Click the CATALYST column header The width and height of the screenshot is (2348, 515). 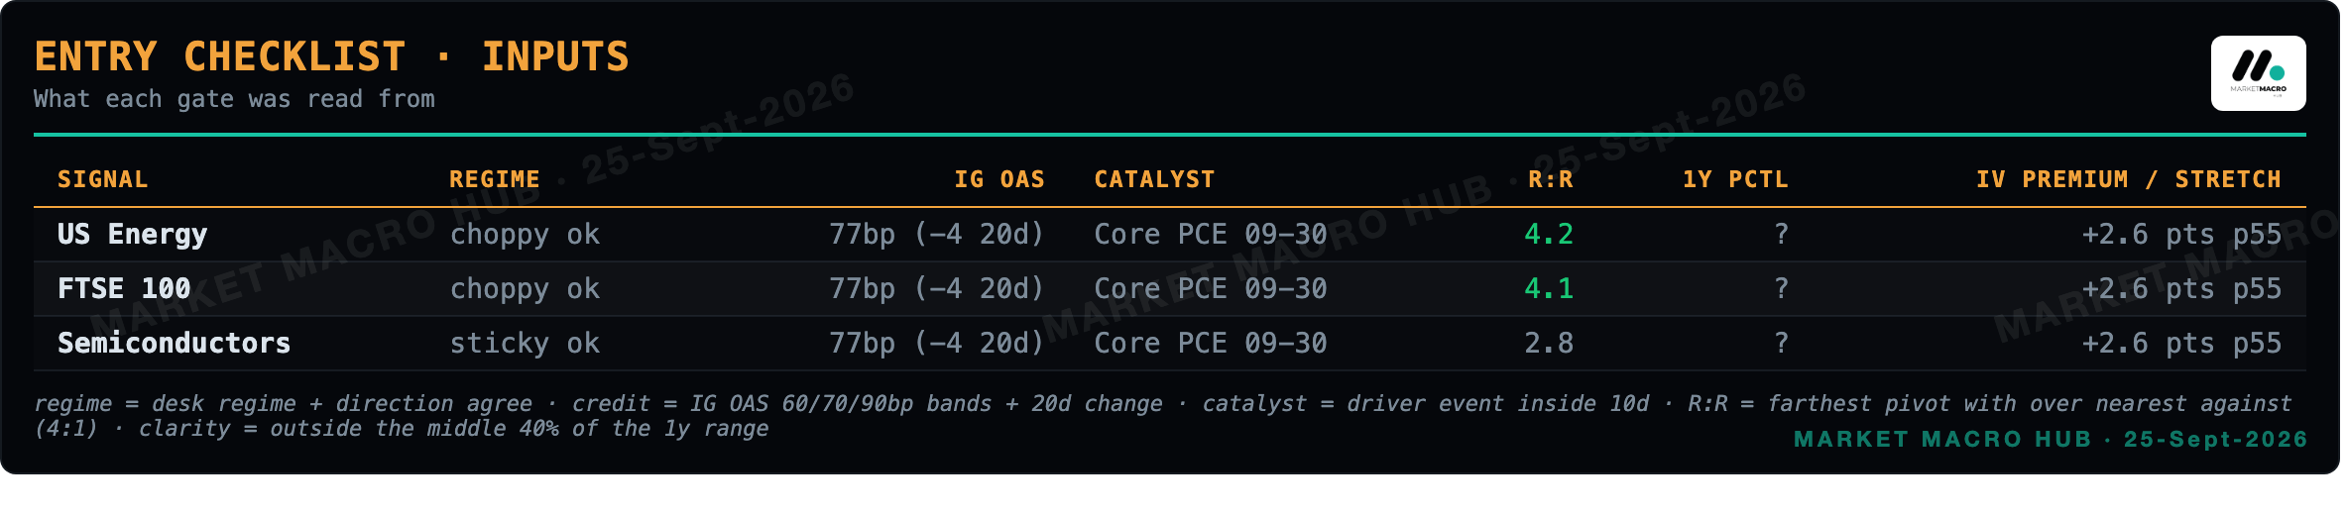tap(1155, 179)
